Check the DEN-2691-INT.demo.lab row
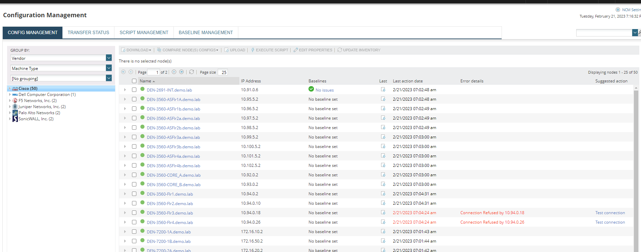 click(134, 90)
